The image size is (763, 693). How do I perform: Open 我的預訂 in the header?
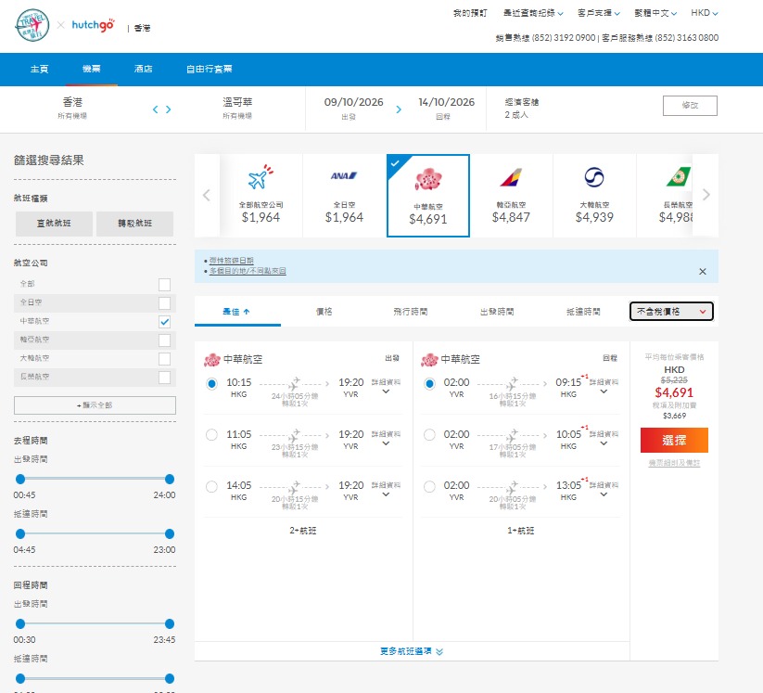[x=470, y=13]
